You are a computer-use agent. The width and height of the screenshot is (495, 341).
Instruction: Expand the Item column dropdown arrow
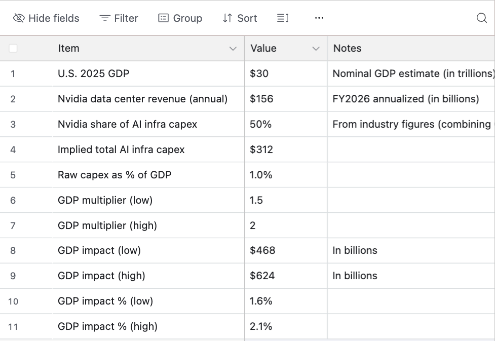[x=233, y=49]
